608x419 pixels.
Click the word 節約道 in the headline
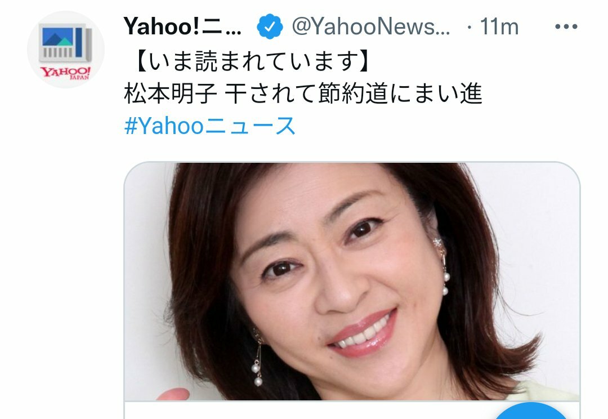pyautogui.click(x=353, y=93)
